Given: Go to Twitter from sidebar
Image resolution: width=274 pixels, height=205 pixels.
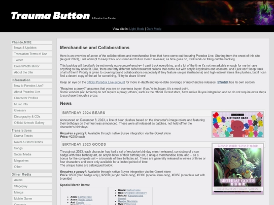Looking at the screenshot, I should tap(32, 60).
